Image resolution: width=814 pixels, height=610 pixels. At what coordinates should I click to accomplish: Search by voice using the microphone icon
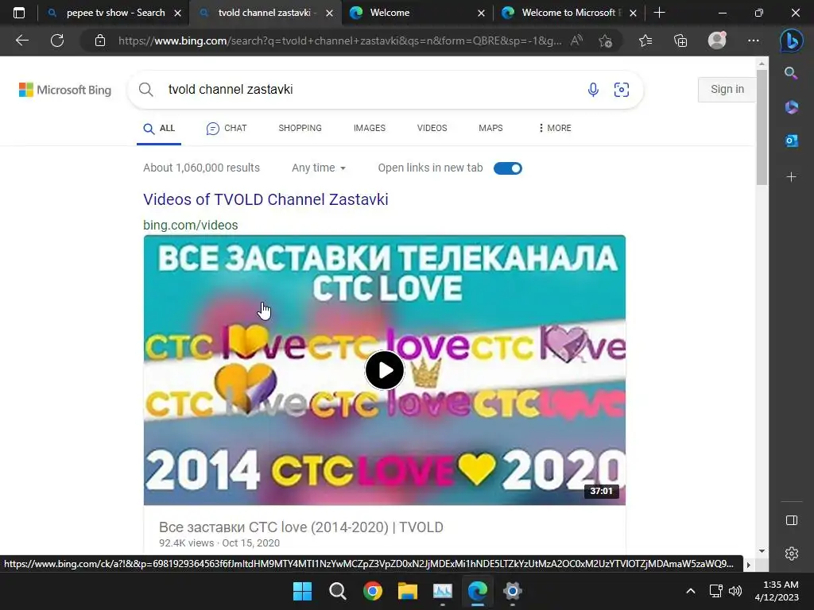[593, 90]
